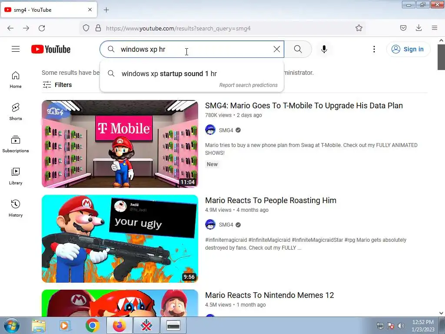
Task: Select the smg4 - YouTube tab
Action: [49, 10]
